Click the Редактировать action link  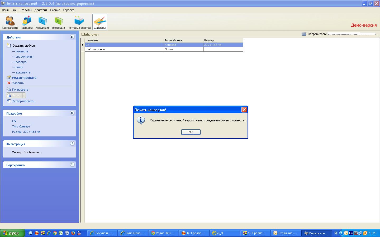24,78
